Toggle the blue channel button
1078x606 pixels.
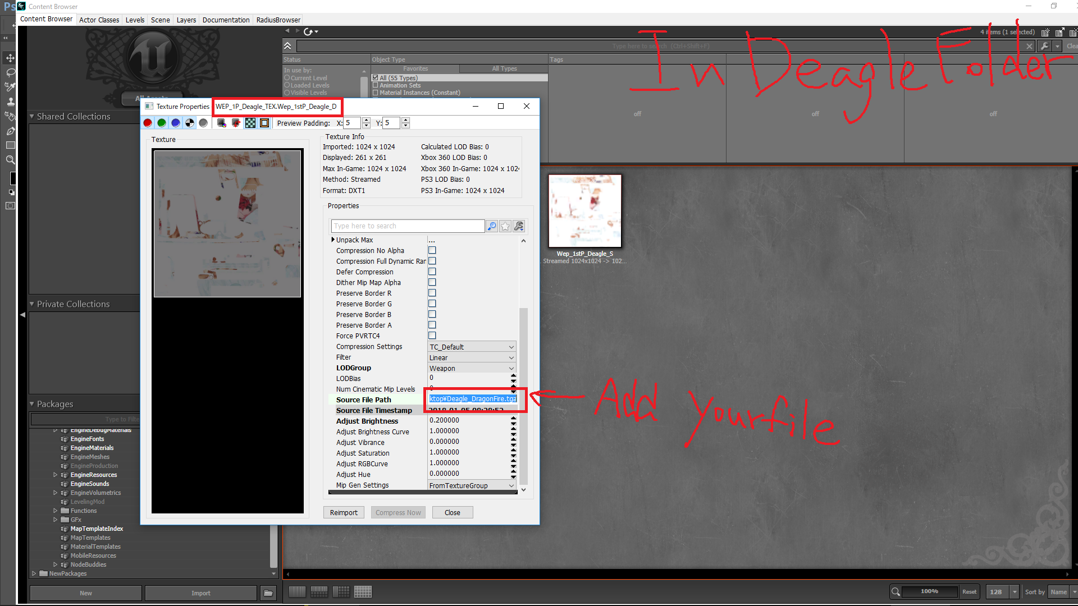176,123
